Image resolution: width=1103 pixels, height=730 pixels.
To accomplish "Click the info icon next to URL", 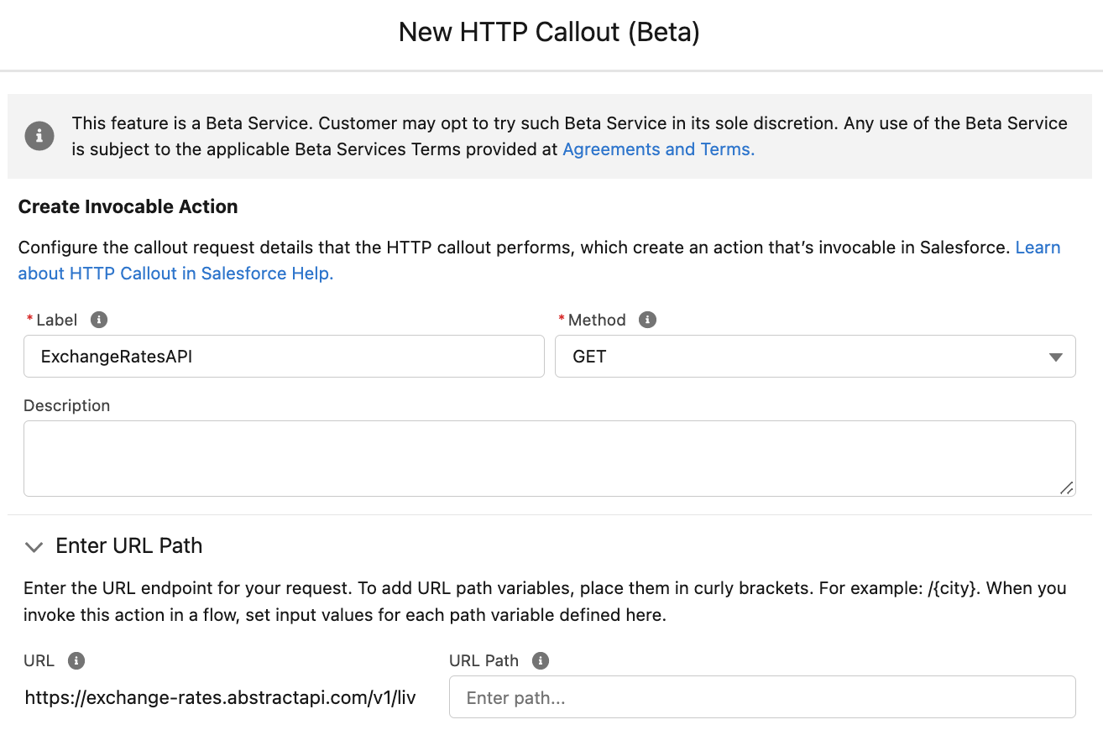I will (76, 660).
